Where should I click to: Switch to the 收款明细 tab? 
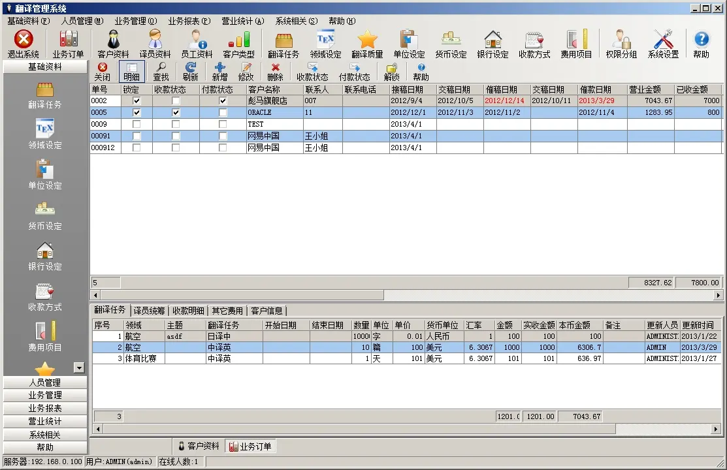pos(187,311)
